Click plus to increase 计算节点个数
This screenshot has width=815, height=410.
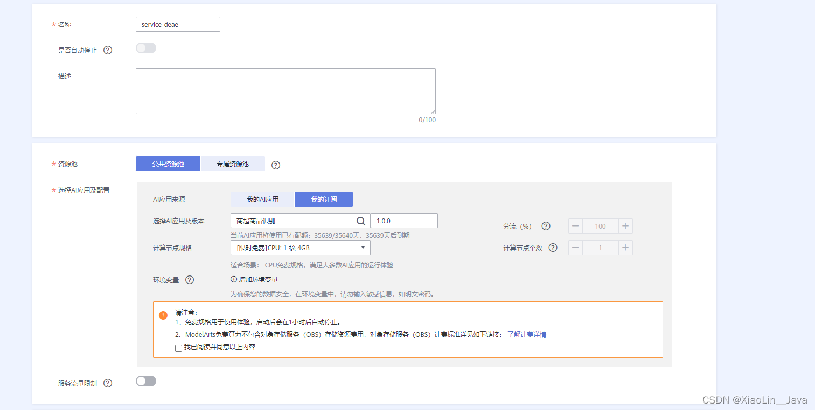click(x=625, y=248)
